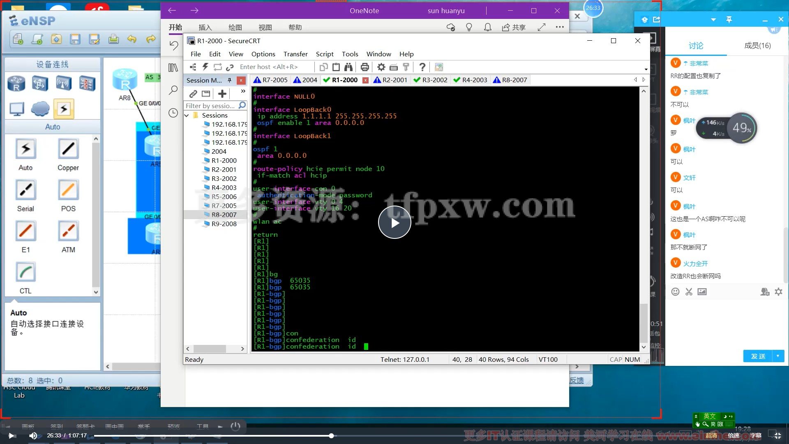Pin the Session Manager panel

[229, 80]
